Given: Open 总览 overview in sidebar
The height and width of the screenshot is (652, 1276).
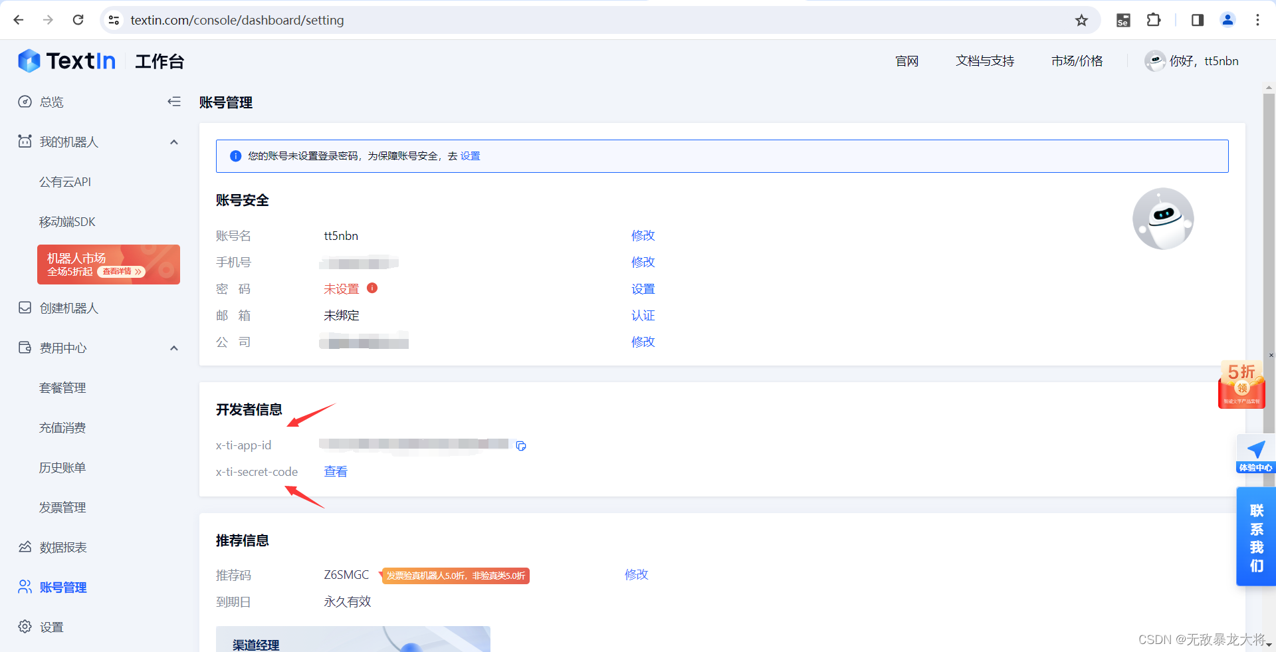Looking at the screenshot, I should [x=51, y=102].
